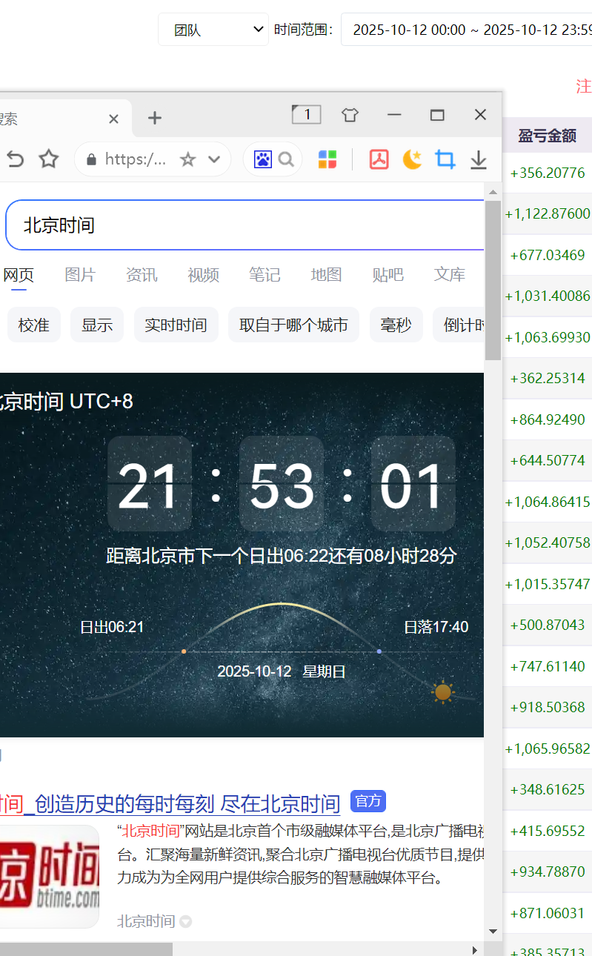This screenshot has width=592, height=956.
Task: Open the 团队 dropdown selector
Action: pos(213,30)
